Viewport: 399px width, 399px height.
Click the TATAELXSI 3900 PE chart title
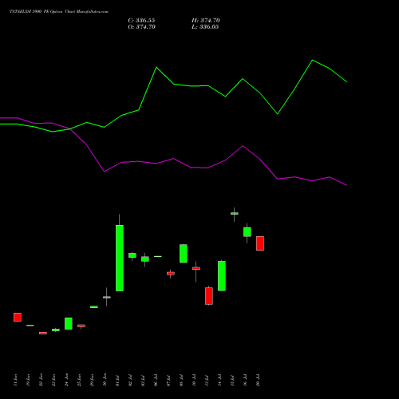[x=59, y=12]
